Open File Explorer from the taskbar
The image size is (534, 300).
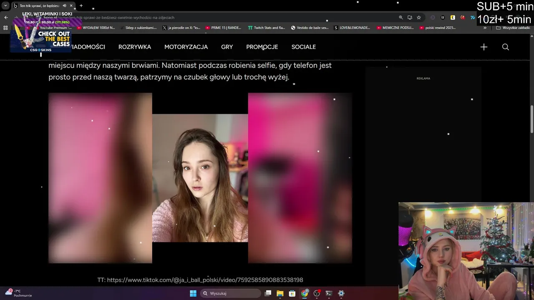point(280,293)
